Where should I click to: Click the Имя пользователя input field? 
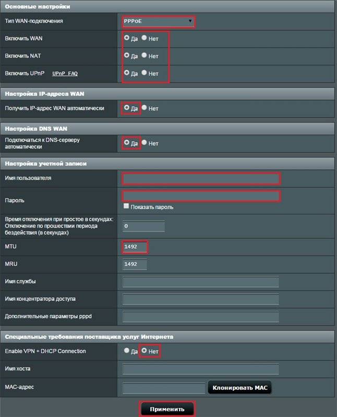pos(201,179)
